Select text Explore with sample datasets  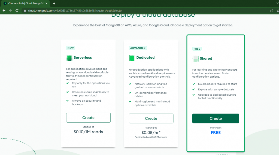[x=216, y=89]
